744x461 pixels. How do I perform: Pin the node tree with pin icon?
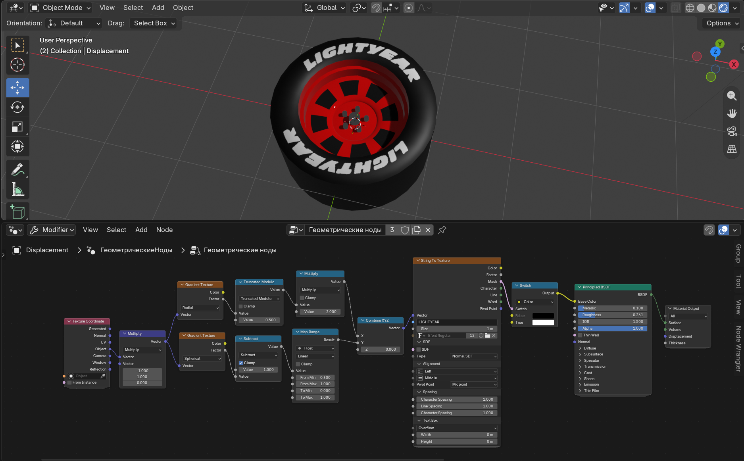(x=442, y=230)
